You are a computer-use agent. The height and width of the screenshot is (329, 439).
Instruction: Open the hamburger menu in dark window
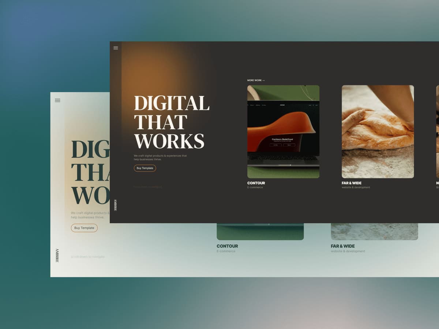coord(116,48)
